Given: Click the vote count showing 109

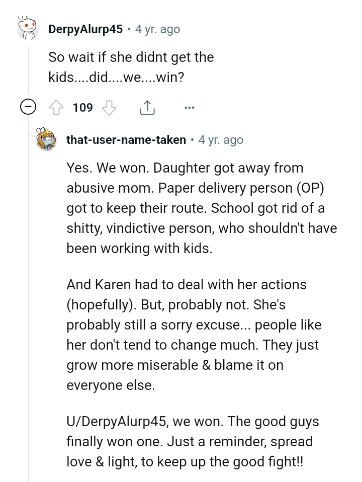Looking at the screenshot, I should 82,107.
